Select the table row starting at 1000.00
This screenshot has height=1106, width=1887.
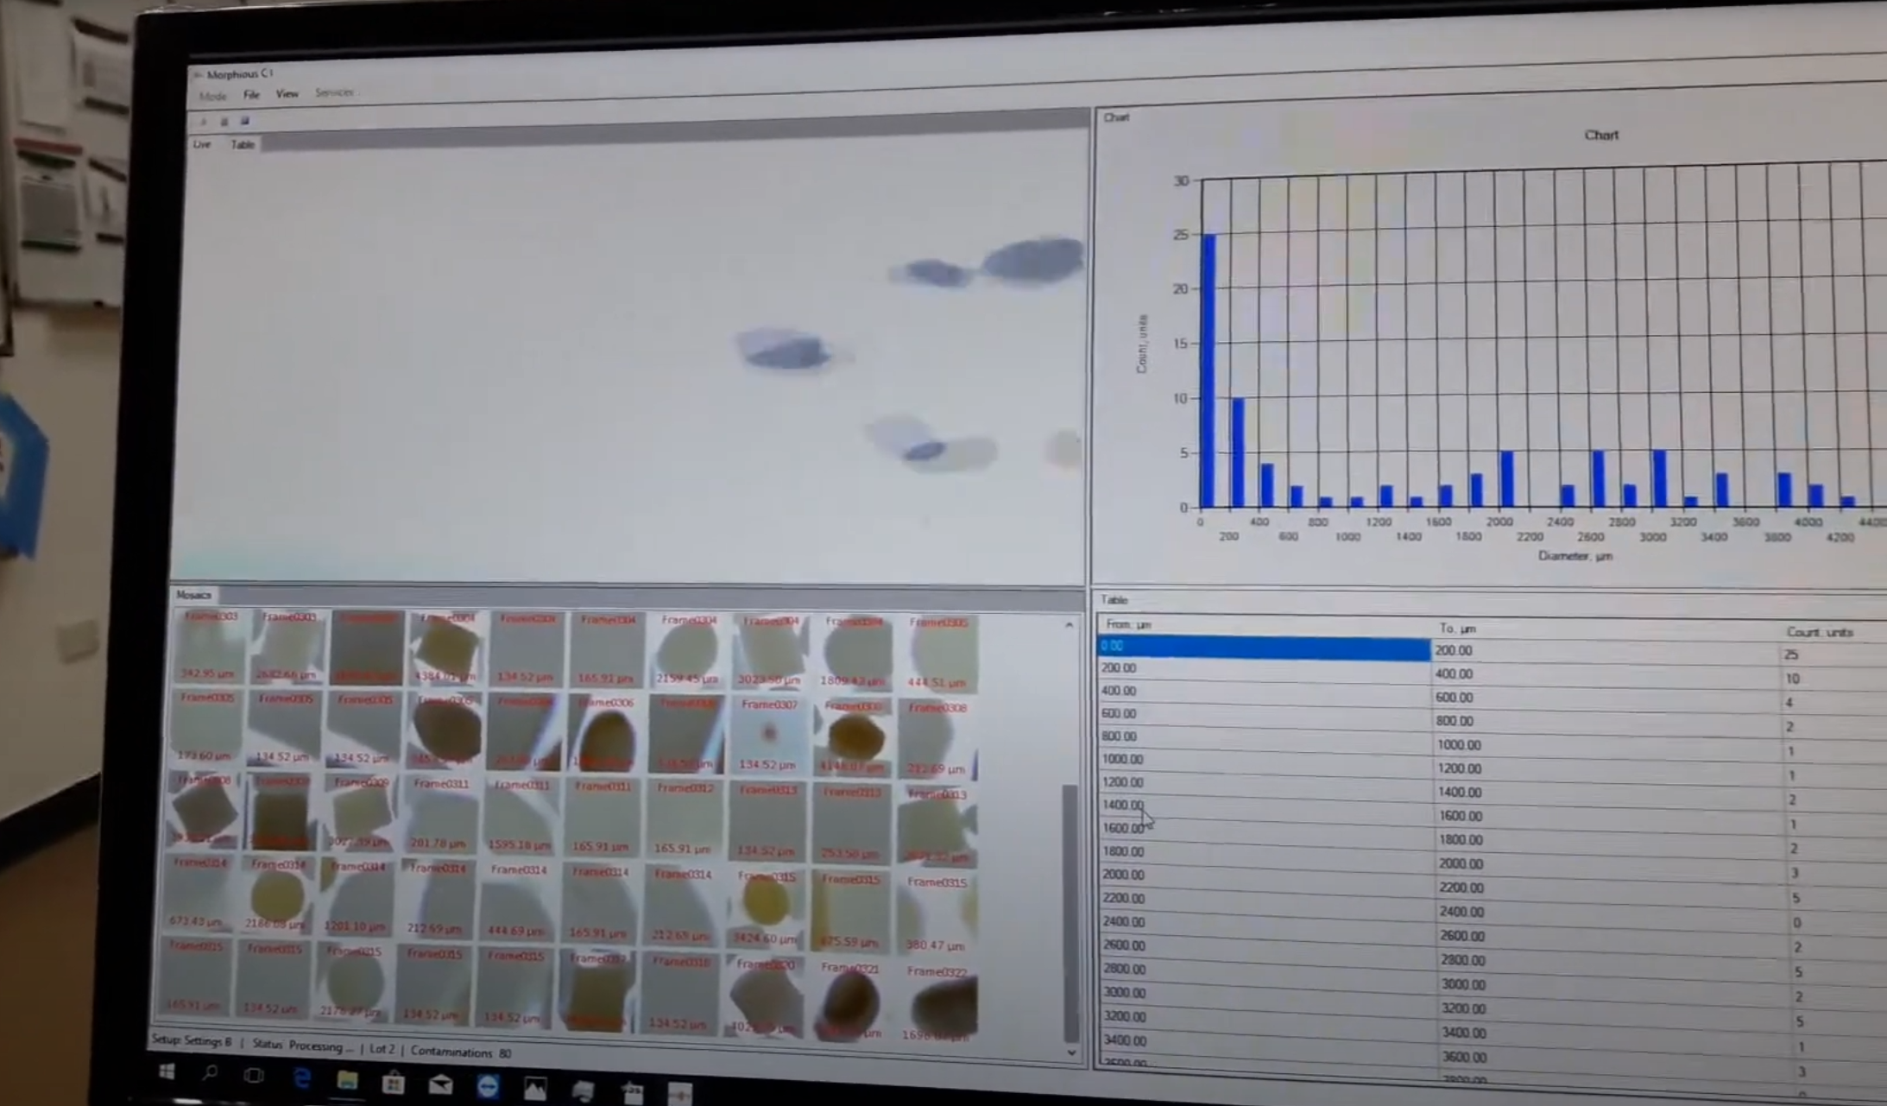(x=1493, y=766)
